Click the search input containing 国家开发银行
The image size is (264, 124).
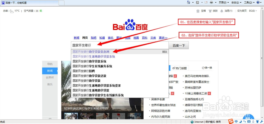[x=120, y=45]
